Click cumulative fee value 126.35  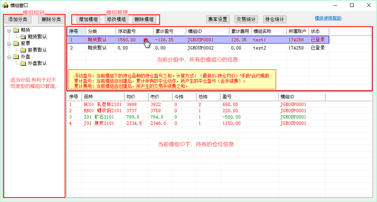[x=239, y=40]
